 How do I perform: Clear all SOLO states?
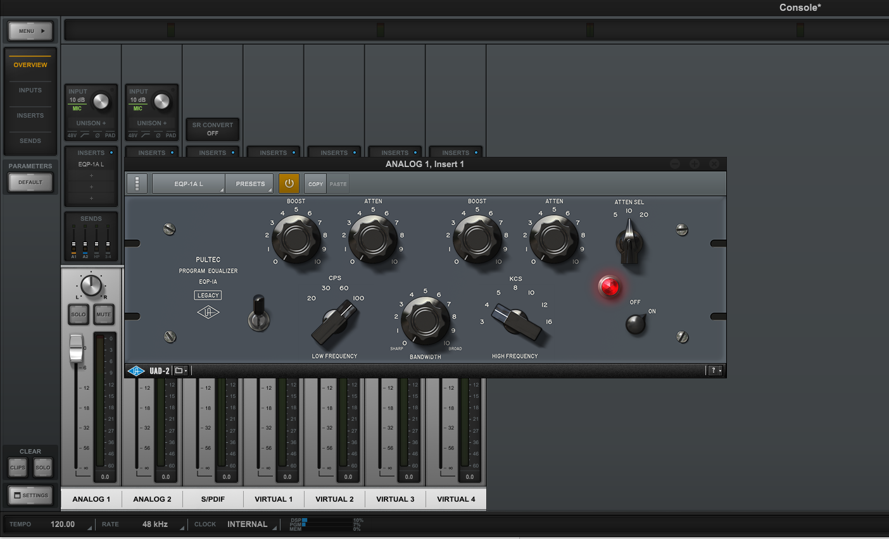43,468
